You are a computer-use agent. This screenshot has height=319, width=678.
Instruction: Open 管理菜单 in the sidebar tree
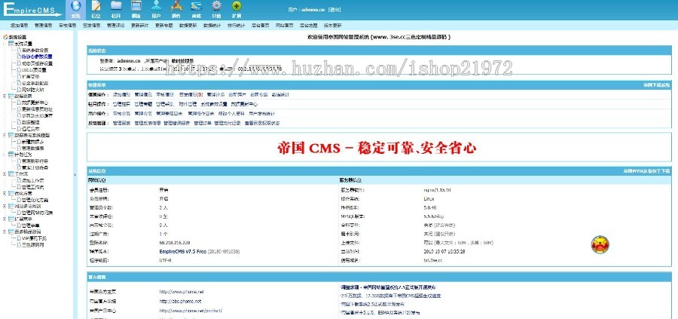click(x=31, y=225)
